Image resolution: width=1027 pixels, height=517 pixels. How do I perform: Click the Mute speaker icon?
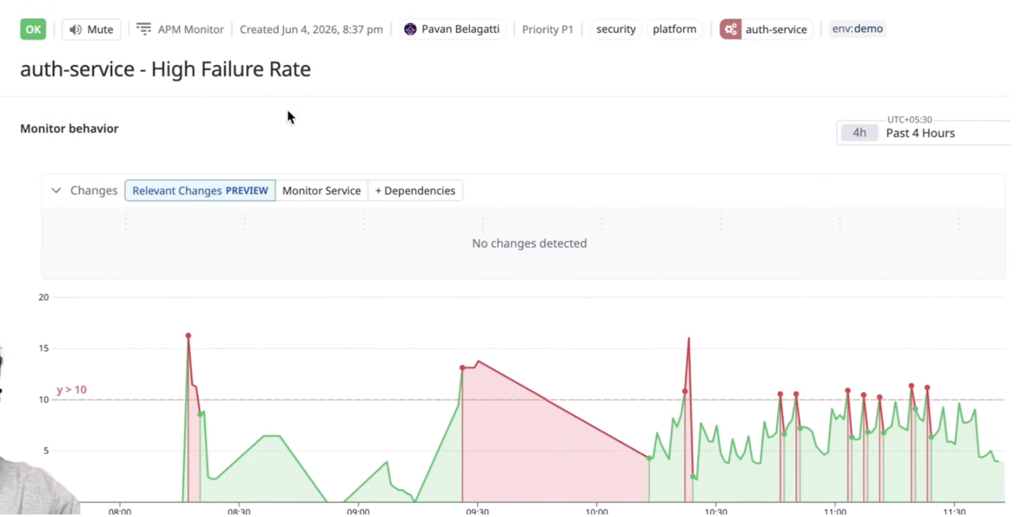pos(75,30)
